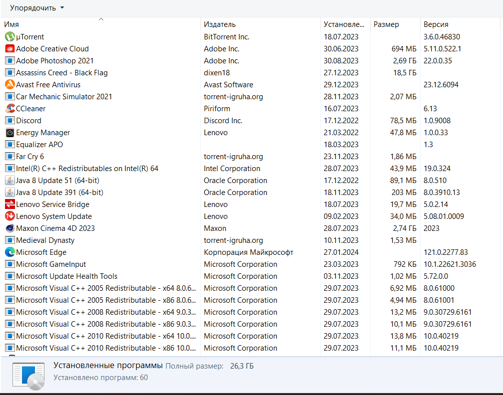Click the Intel C++ Redistributables icon
The width and height of the screenshot is (503, 395).
tap(10, 169)
